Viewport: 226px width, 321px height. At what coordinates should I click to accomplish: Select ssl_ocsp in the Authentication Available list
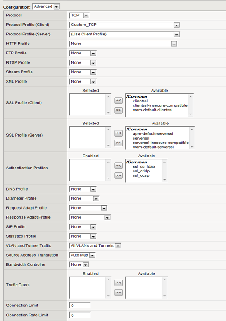[141, 175]
